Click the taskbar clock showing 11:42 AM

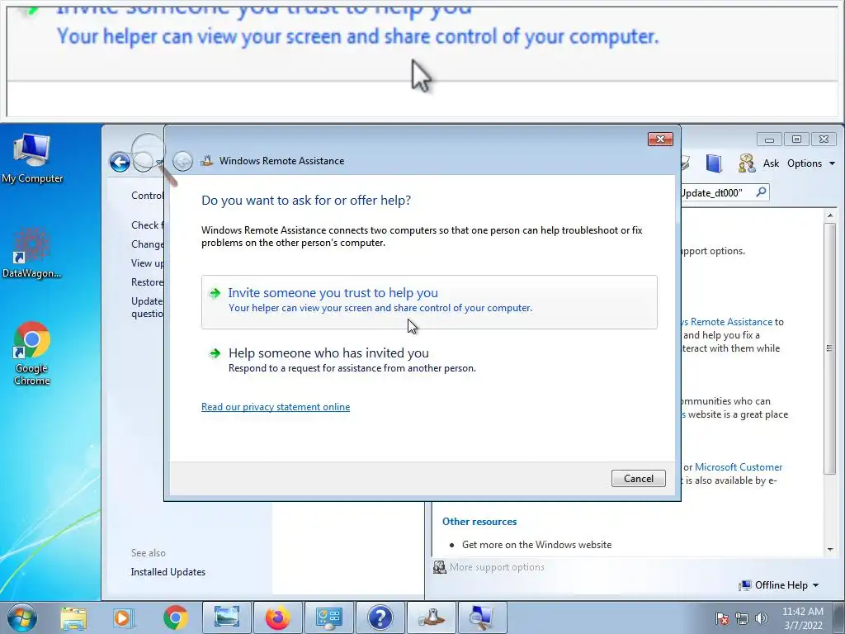(x=802, y=617)
